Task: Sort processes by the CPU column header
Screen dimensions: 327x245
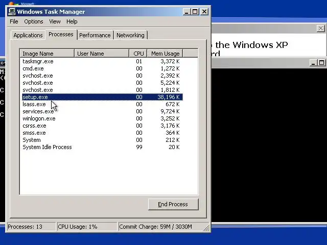Action: (x=138, y=54)
